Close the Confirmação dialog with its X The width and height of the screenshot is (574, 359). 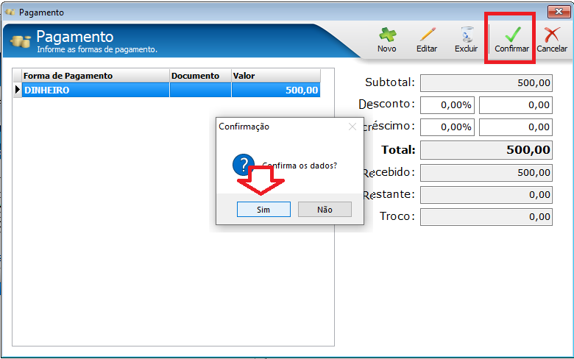tap(352, 127)
